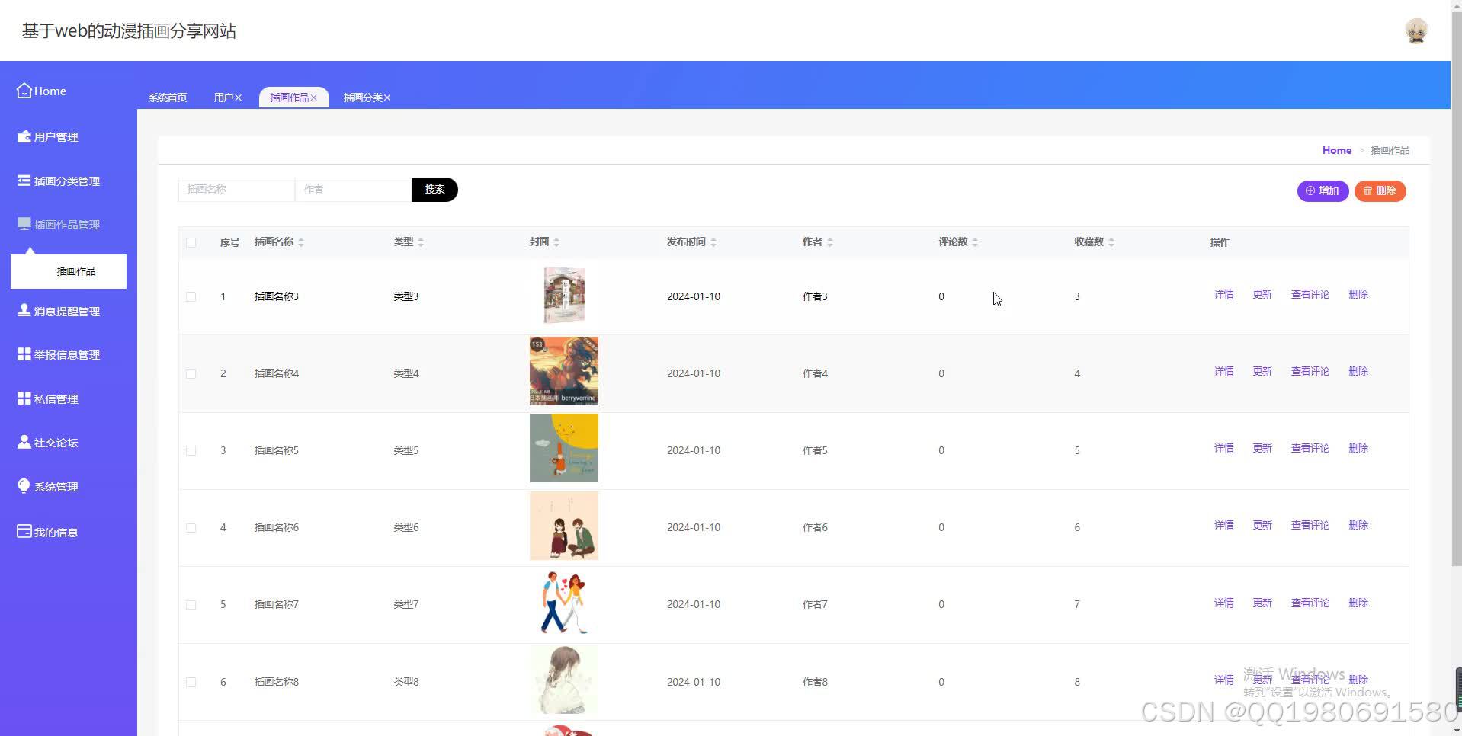Viewport: 1462px width, 736px height.
Task: Click the 插画分类管理 list icon
Action: (24, 181)
